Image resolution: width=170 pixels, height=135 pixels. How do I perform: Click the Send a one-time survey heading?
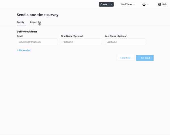[38, 15]
